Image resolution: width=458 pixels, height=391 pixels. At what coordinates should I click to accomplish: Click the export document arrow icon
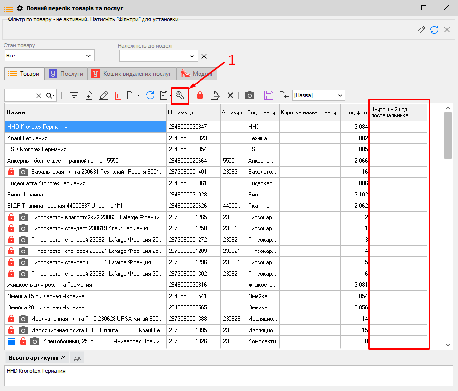coord(215,95)
